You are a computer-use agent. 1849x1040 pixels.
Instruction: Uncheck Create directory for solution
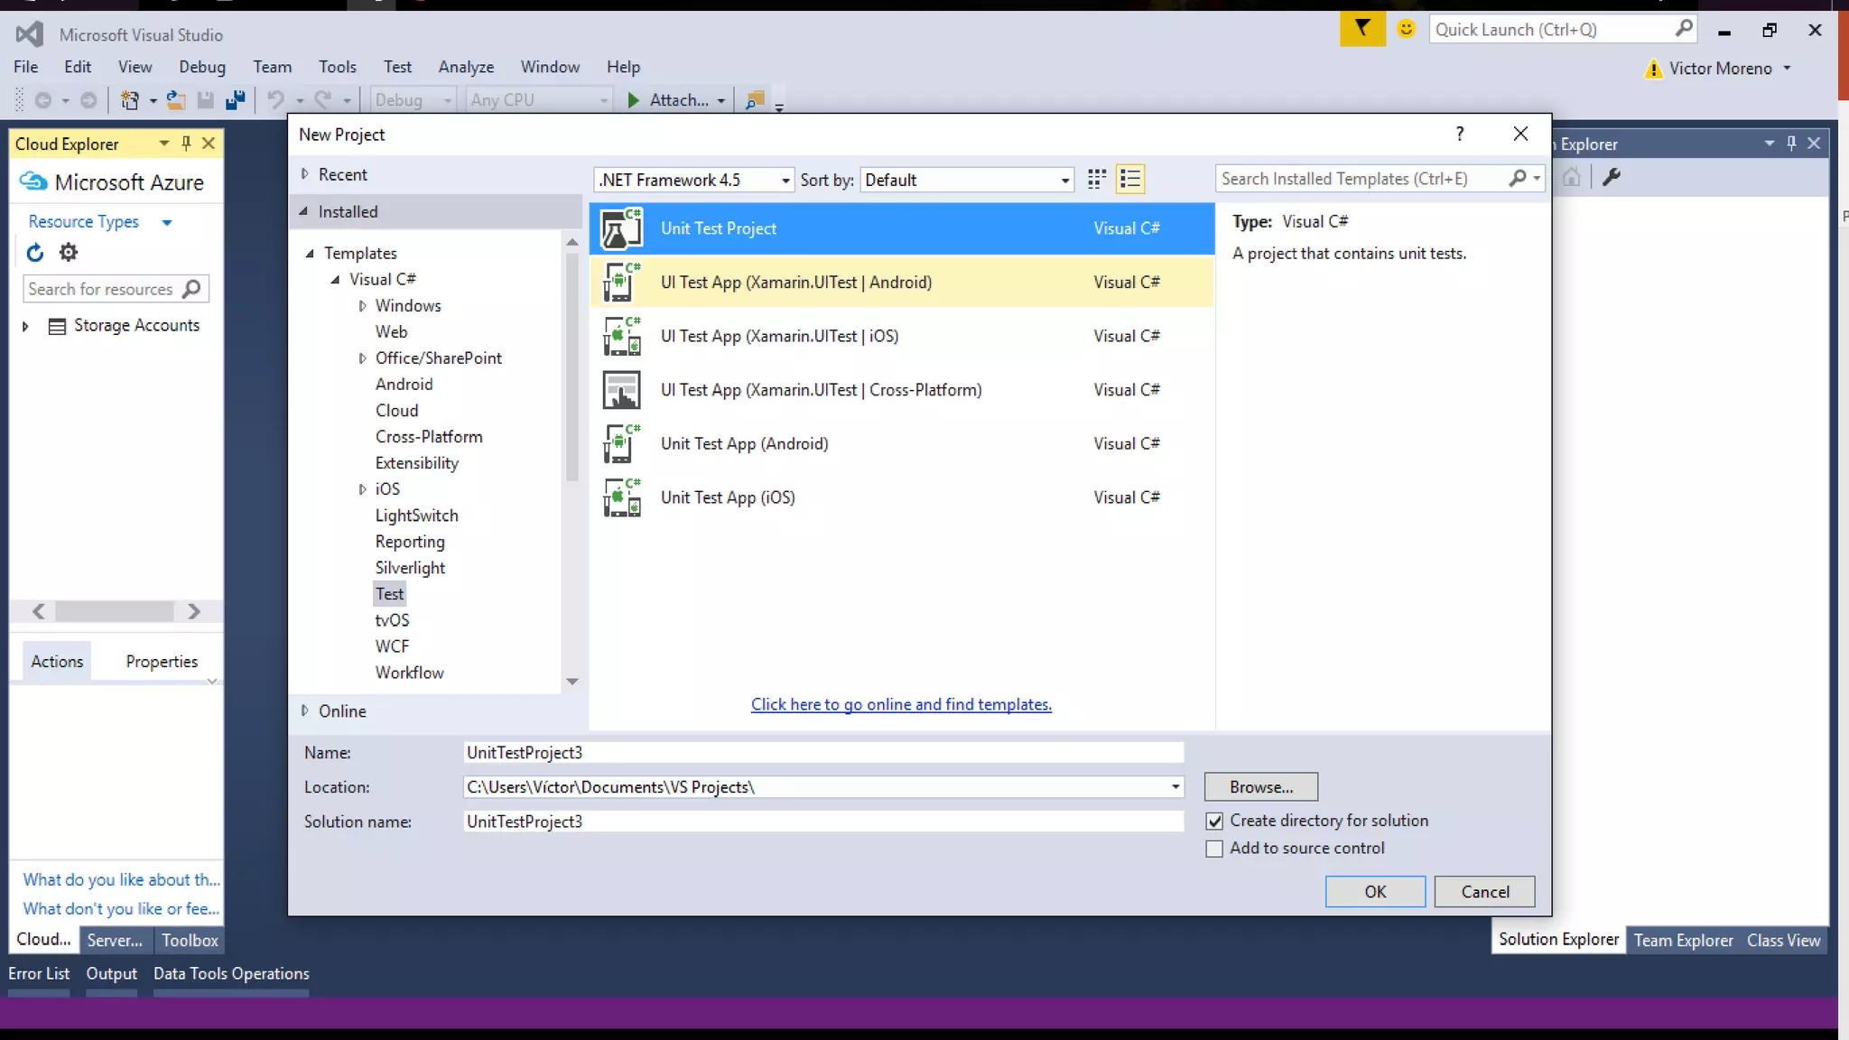1214,821
